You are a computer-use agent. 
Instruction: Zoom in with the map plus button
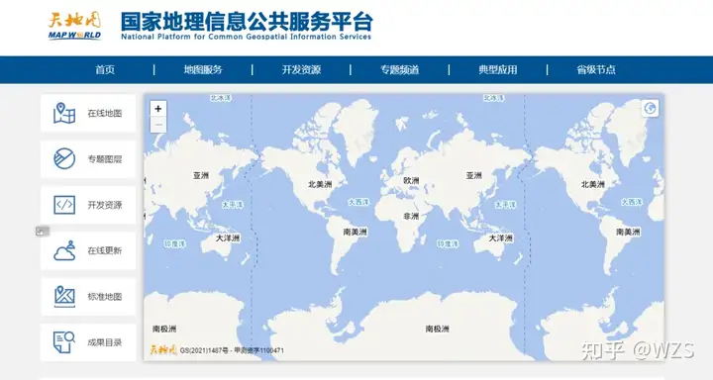pyautogui.click(x=158, y=109)
